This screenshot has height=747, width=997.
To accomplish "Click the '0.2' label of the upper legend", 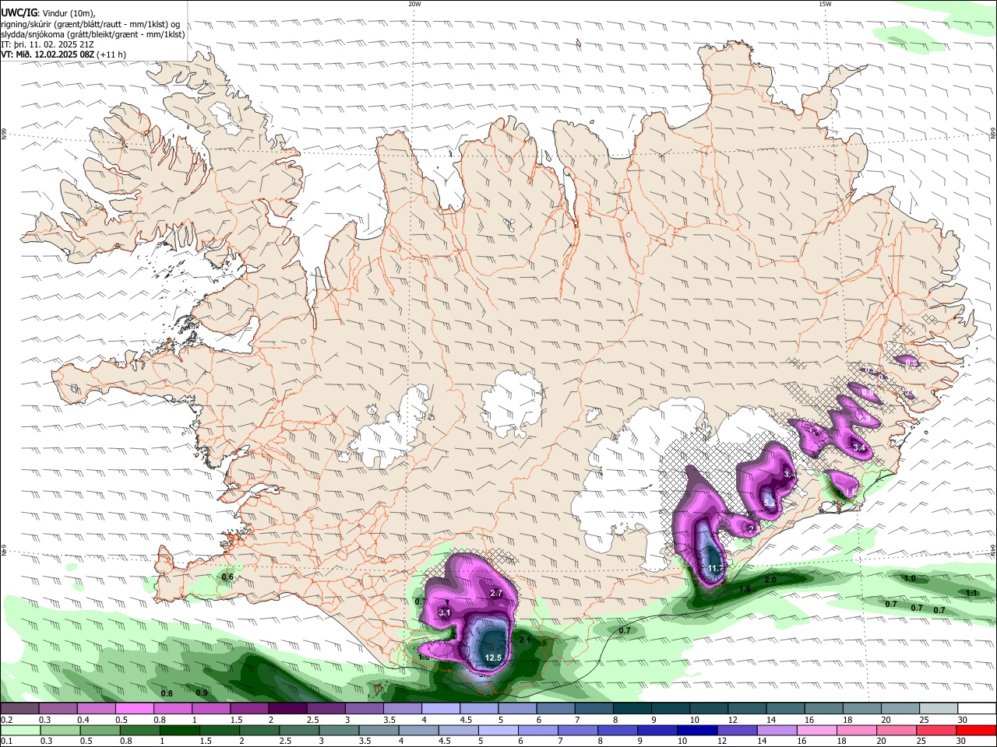I will point(7,720).
